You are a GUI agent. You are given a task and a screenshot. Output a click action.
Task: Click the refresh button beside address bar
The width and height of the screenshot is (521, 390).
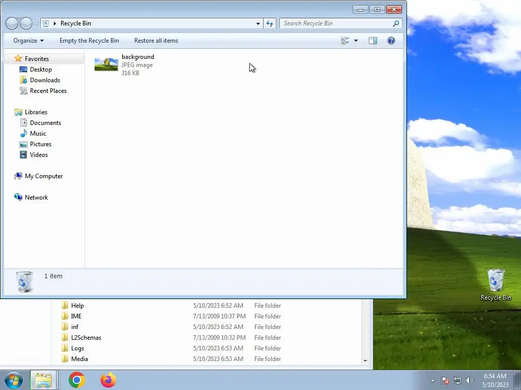[270, 23]
